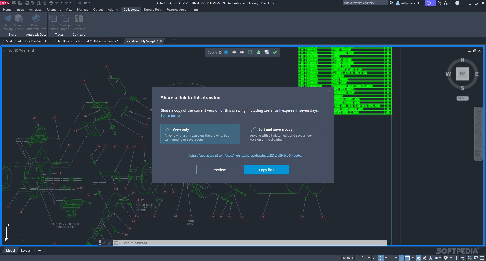
Task: Open the Express Tools tab
Action: pyautogui.click(x=153, y=10)
